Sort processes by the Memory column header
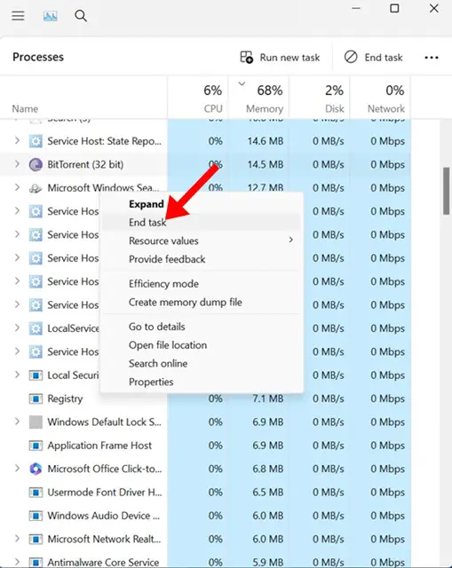 [258, 98]
